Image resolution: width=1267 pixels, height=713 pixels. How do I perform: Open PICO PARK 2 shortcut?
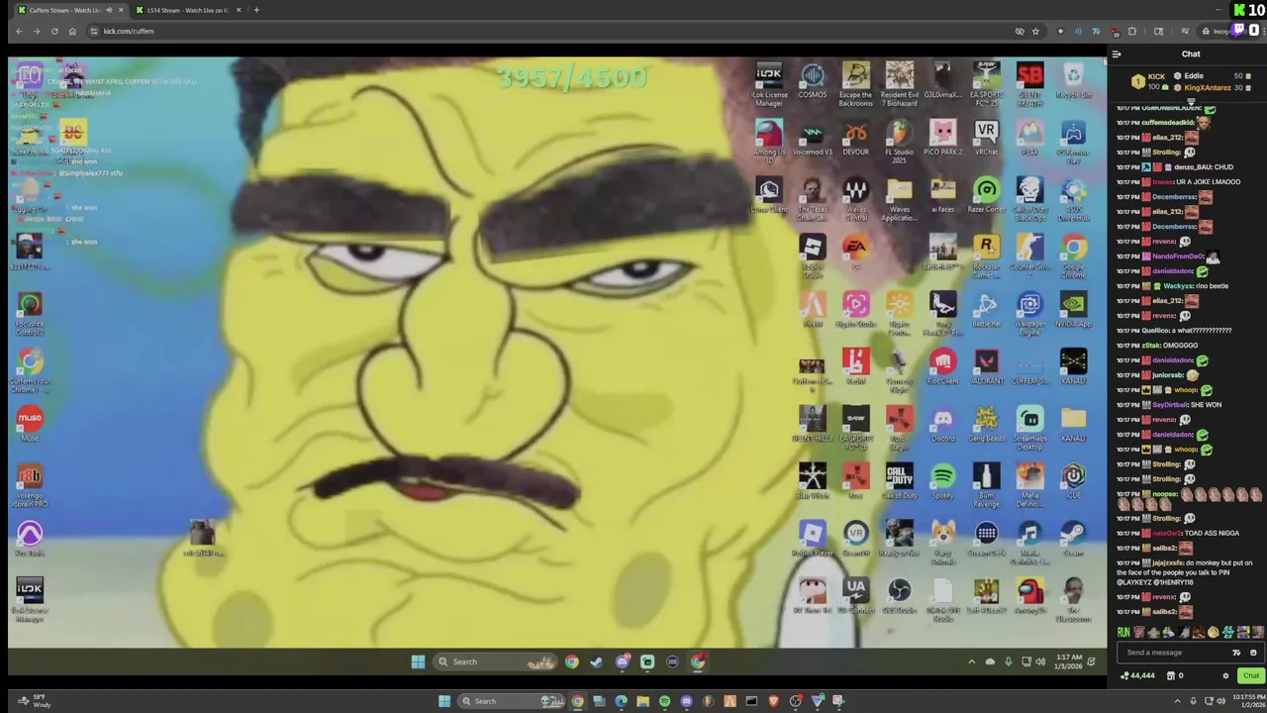point(943,139)
